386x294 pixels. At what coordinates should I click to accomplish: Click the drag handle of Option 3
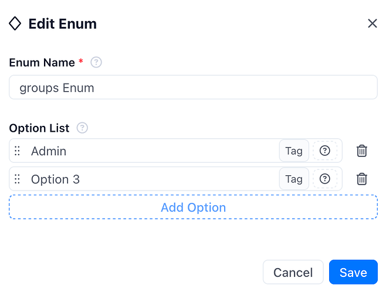coord(17,179)
